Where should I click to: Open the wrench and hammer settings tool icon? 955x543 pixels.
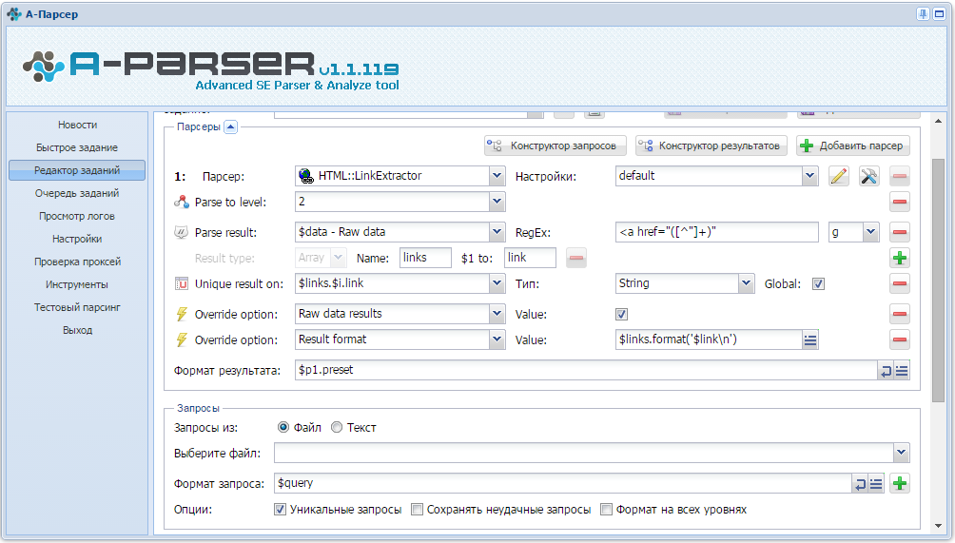coord(869,177)
